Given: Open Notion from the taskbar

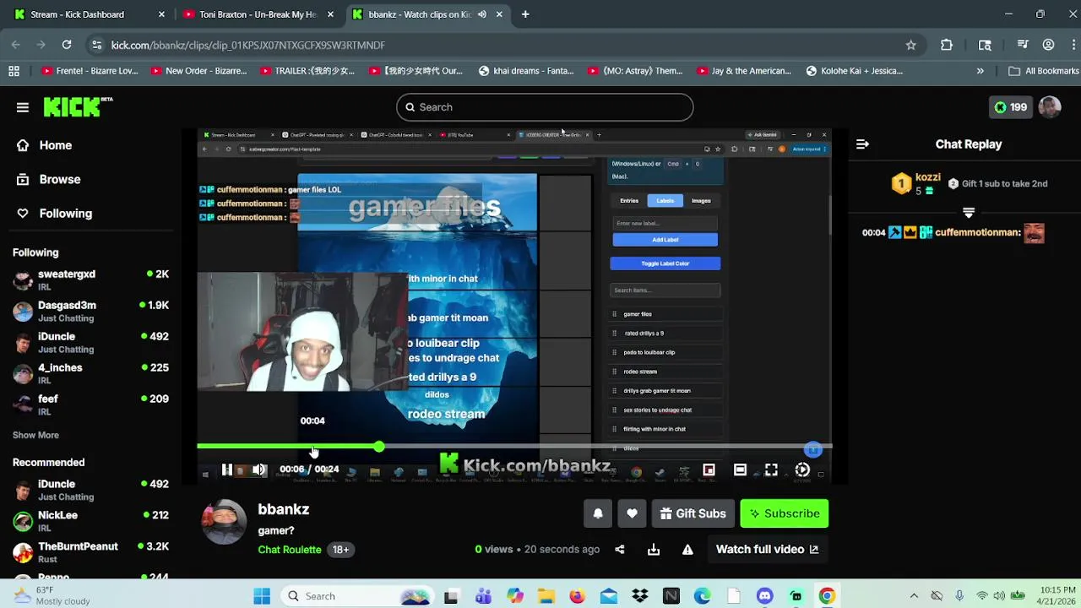Looking at the screenshot, I should [x=671, y=596].
